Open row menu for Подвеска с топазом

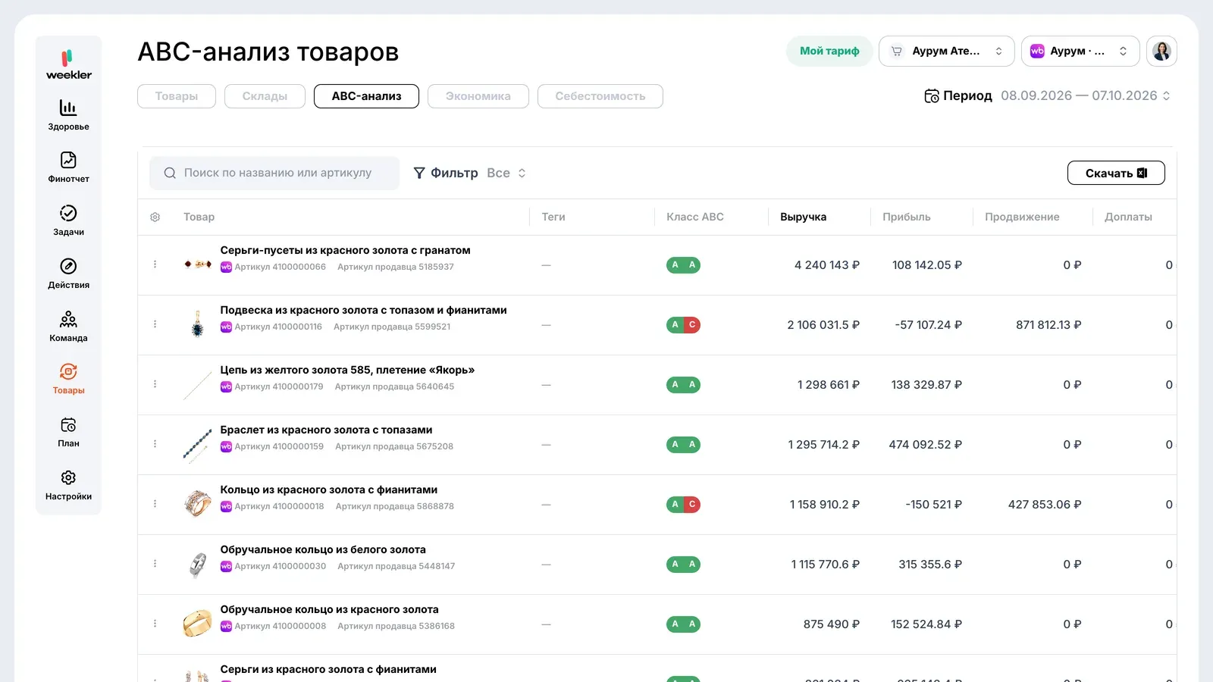coord(155,324)
